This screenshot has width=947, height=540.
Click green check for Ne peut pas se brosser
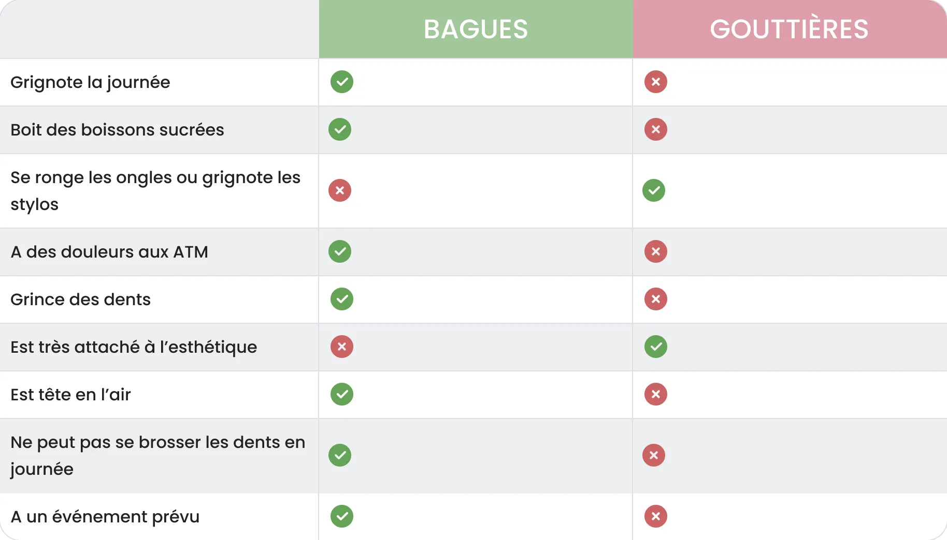pos(340,455)
